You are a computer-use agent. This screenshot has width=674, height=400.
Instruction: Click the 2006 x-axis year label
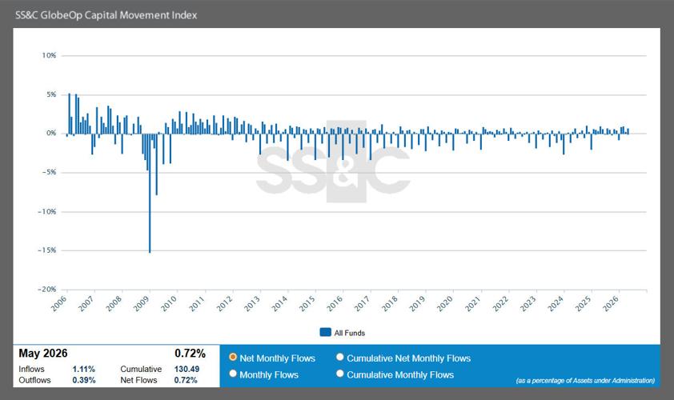[59, 303]
